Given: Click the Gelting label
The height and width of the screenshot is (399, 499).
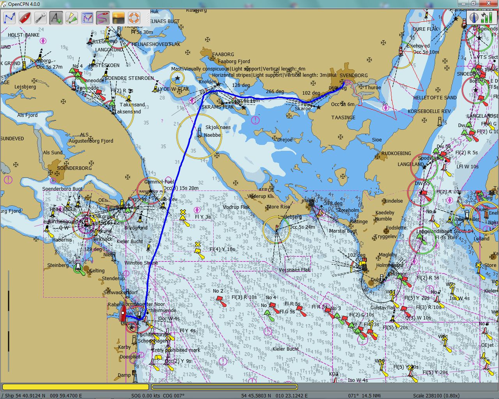Looking at the screenshot, I should [x=97, y=271].
